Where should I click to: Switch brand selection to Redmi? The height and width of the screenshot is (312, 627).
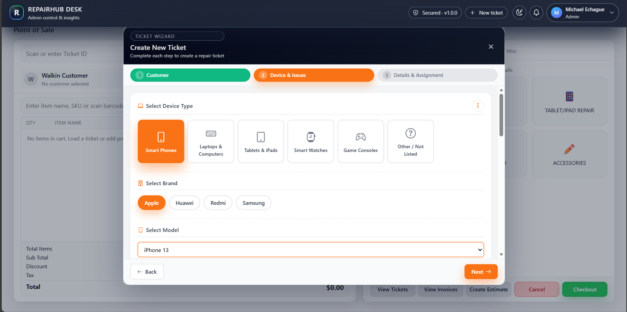pyautogui.click(x=218, y=203)
